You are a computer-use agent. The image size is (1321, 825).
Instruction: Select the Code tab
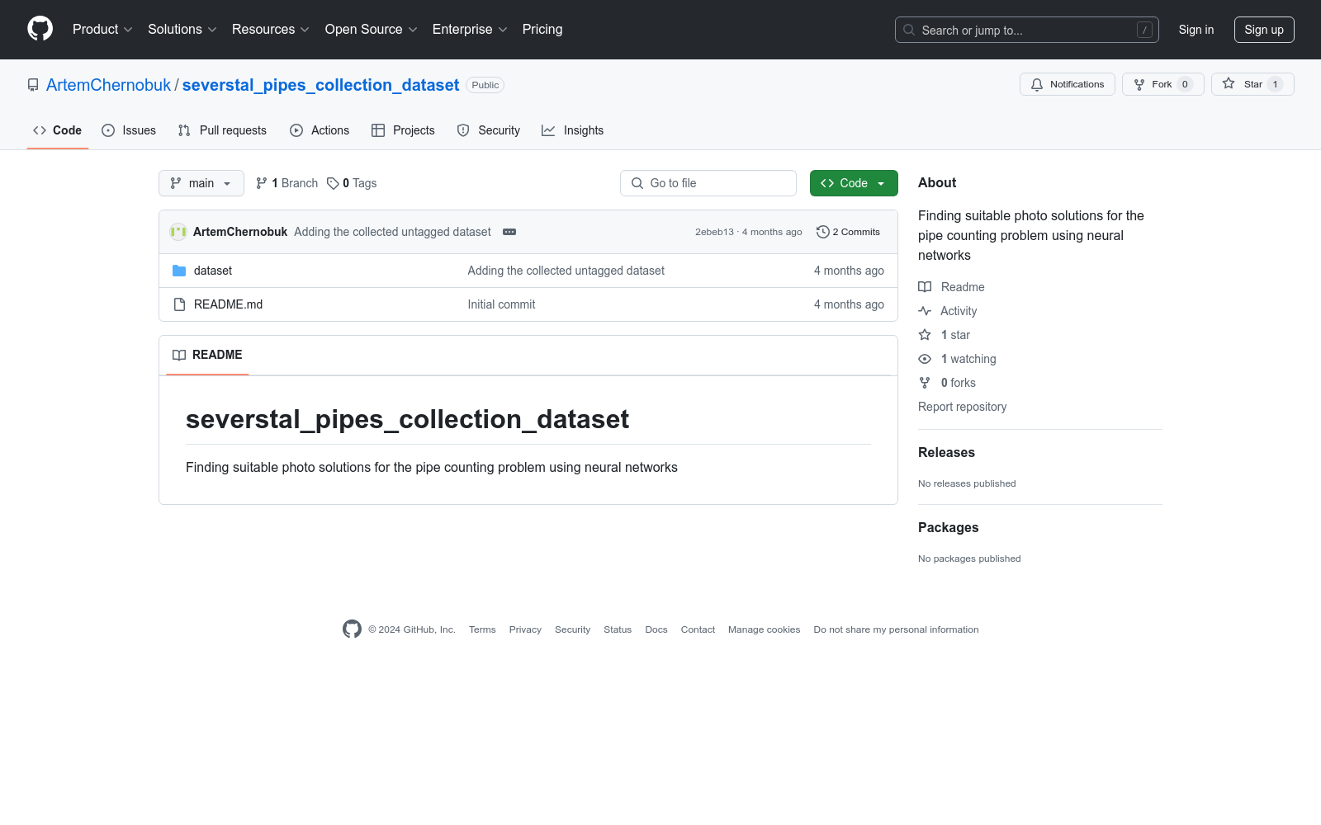pos(58,130)
